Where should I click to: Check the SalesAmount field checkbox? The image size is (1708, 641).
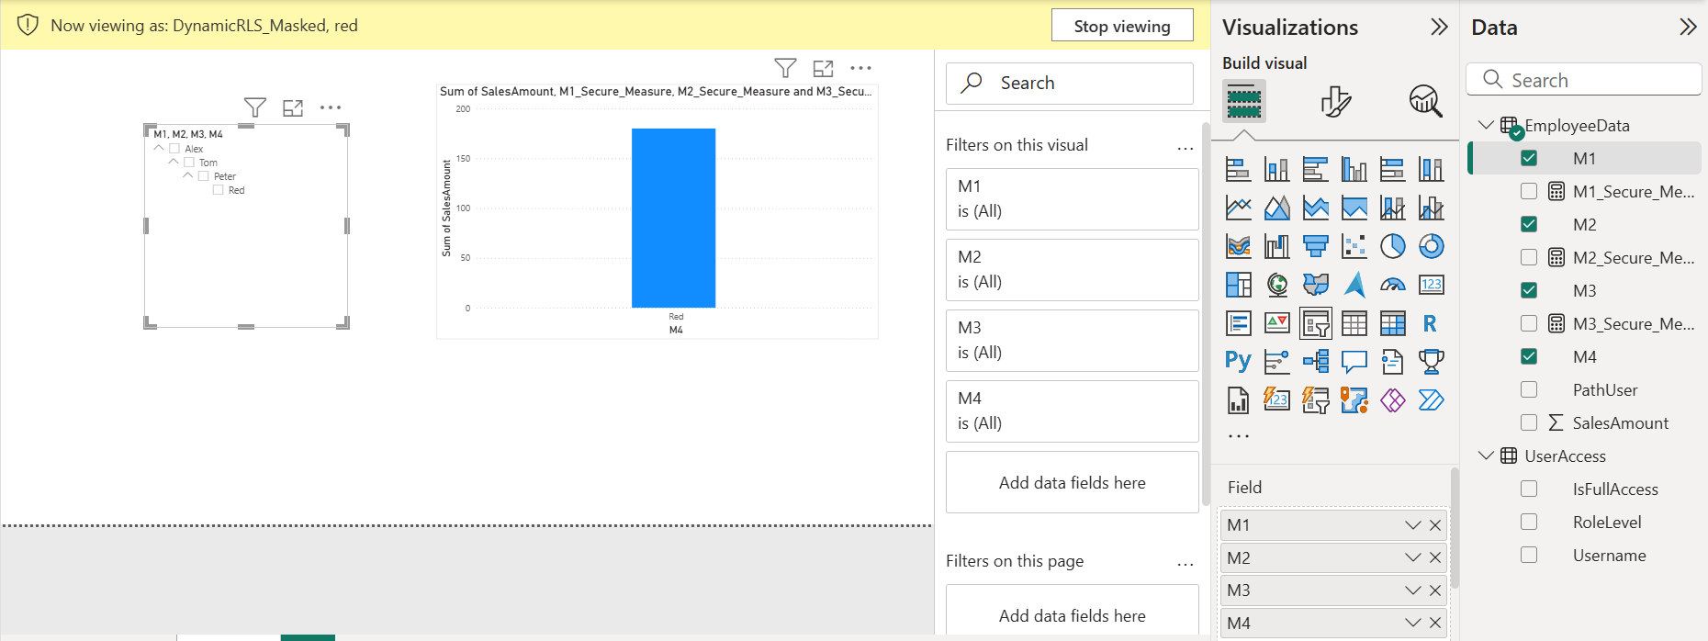click(x=1529, y=422)
